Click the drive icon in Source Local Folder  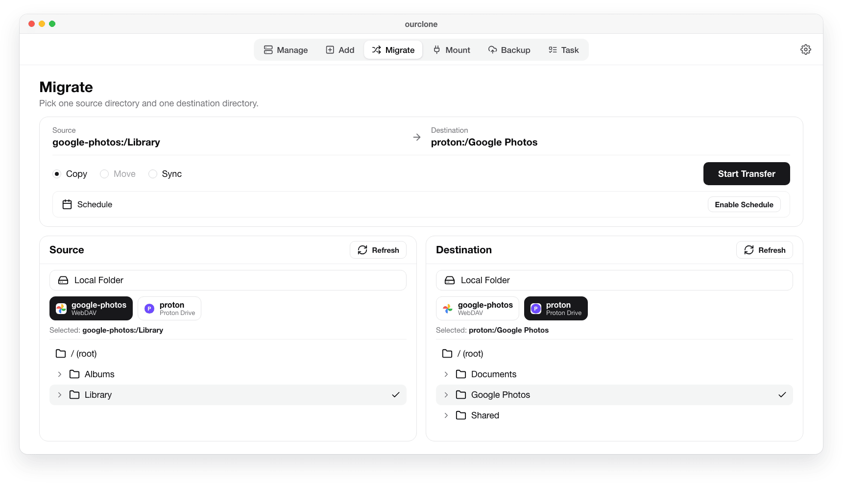click(x=63, y=280)
